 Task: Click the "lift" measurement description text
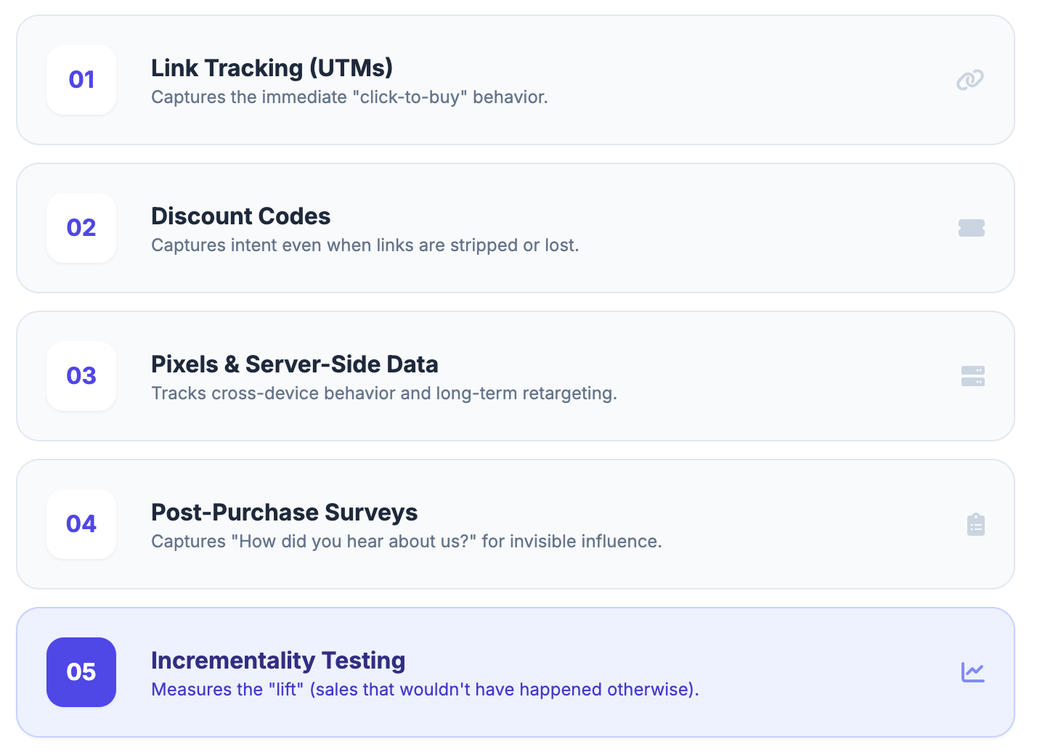[x=424, y=690]
